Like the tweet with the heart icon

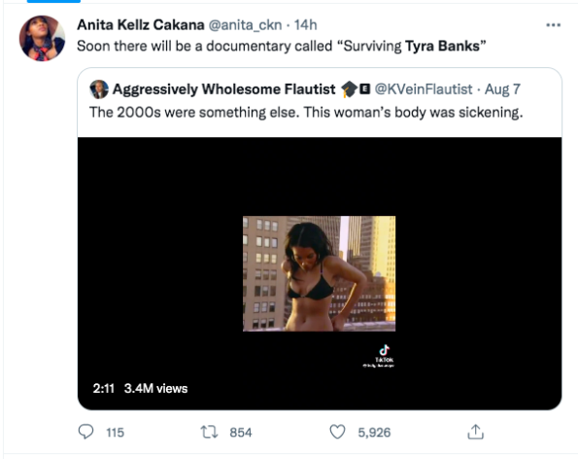point(337,432)
